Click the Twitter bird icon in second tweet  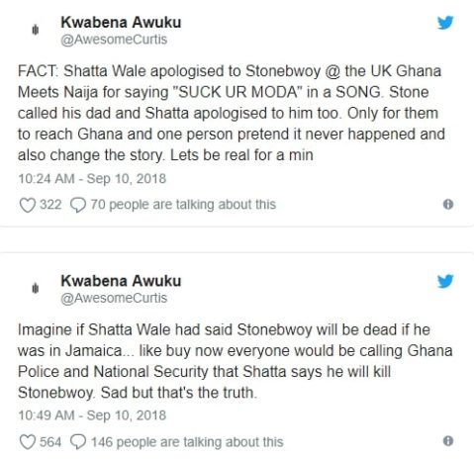(445, 281)
